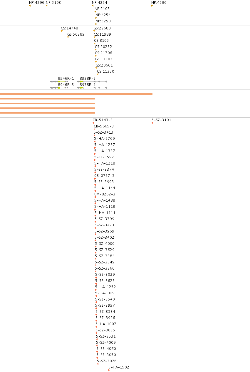Select the 5-SZ-3625 label
The width and height of the screenshot is (250, 372).
[x=105, y=280]
